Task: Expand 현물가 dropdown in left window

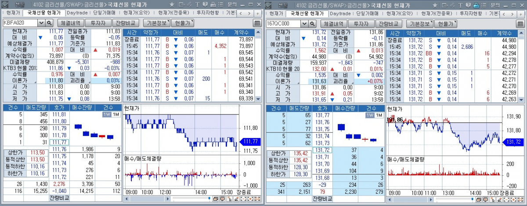Action: [x=183, y=23]
